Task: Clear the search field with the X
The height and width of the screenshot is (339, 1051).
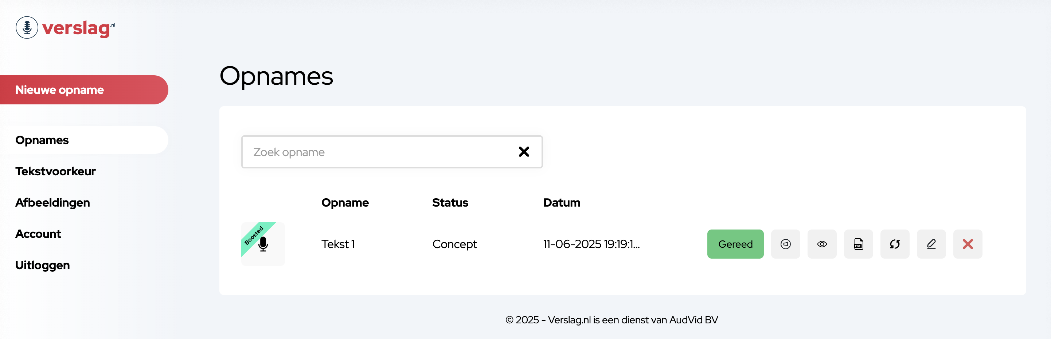Action: point(523,152)
